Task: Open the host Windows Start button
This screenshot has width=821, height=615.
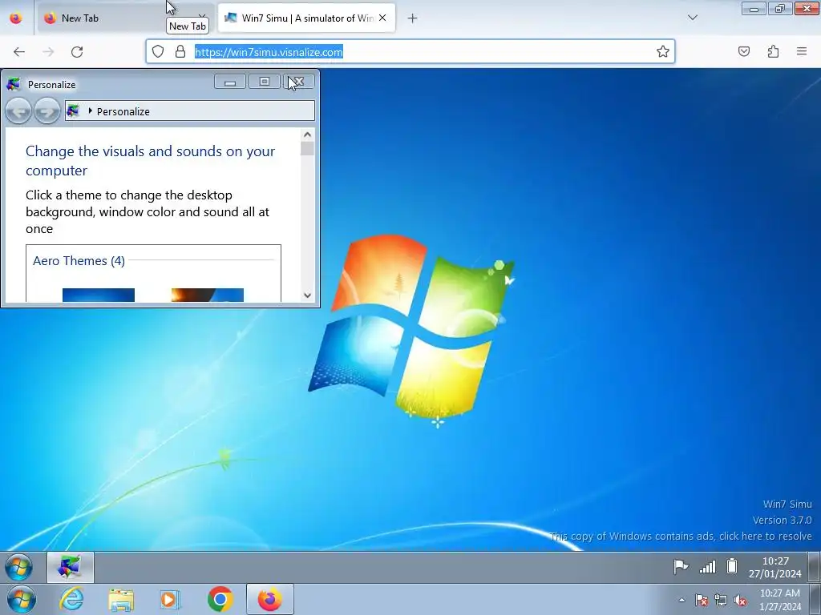Action: (22, 599)
